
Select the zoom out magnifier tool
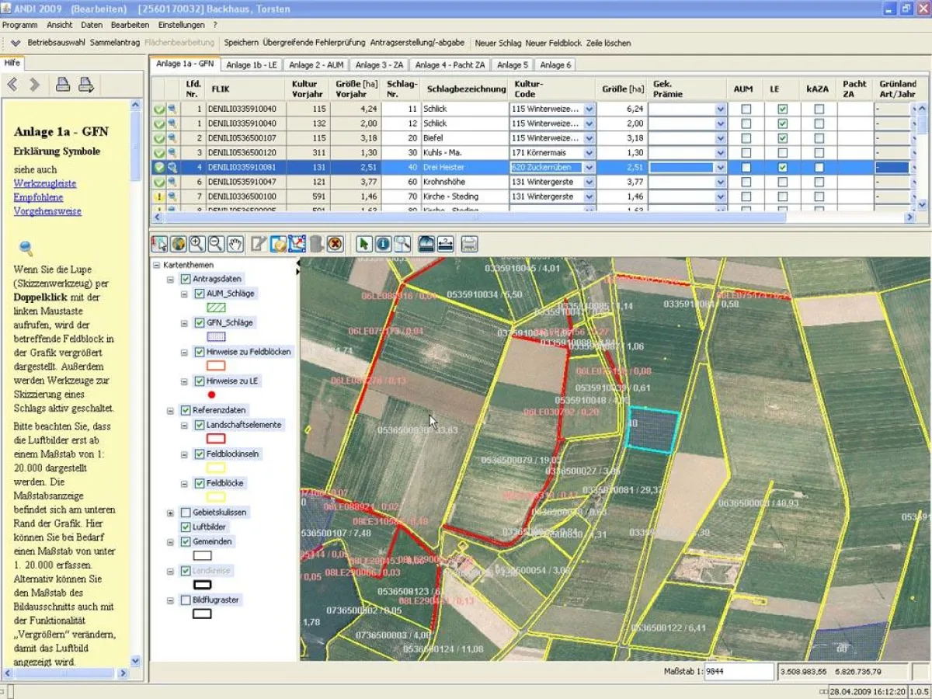tap(217, 244)
